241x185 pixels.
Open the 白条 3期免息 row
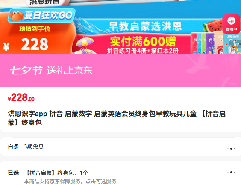(120, 147)
